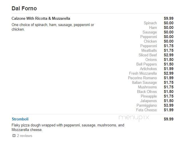185x141 pixels.
Task: Click the $3.99 Parmiggiano price
Action: (169, 105)
